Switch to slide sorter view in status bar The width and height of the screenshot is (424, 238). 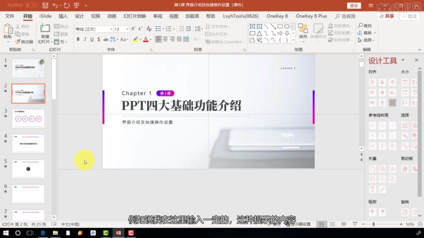[x=333, y=224]
